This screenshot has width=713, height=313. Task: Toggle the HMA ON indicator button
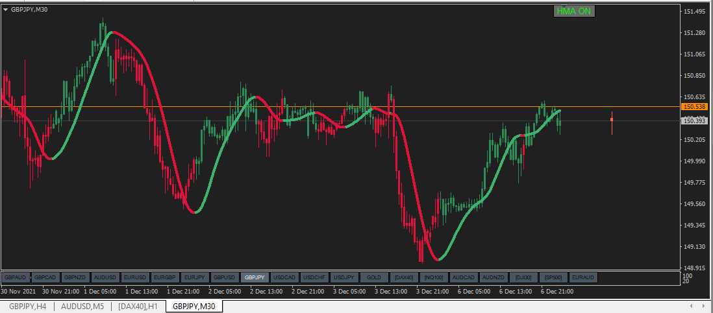click(574, 12)
